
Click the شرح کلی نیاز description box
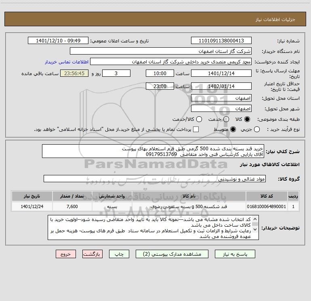153,152
